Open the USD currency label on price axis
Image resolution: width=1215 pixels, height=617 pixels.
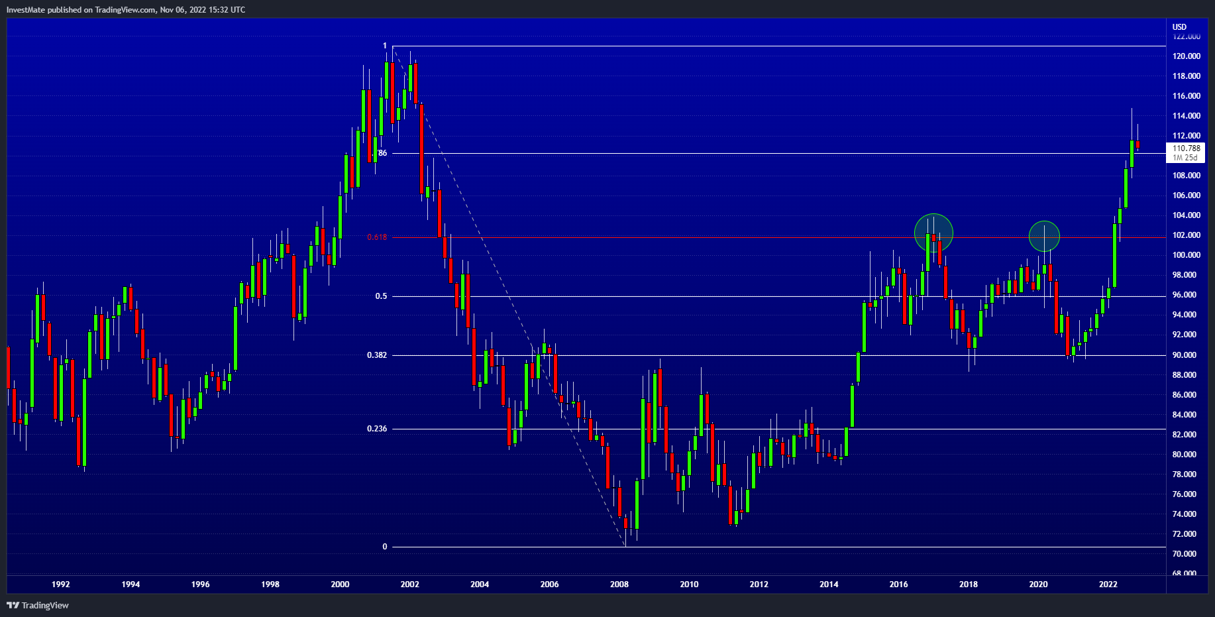pyautogui.click(x=1179, y=27)
